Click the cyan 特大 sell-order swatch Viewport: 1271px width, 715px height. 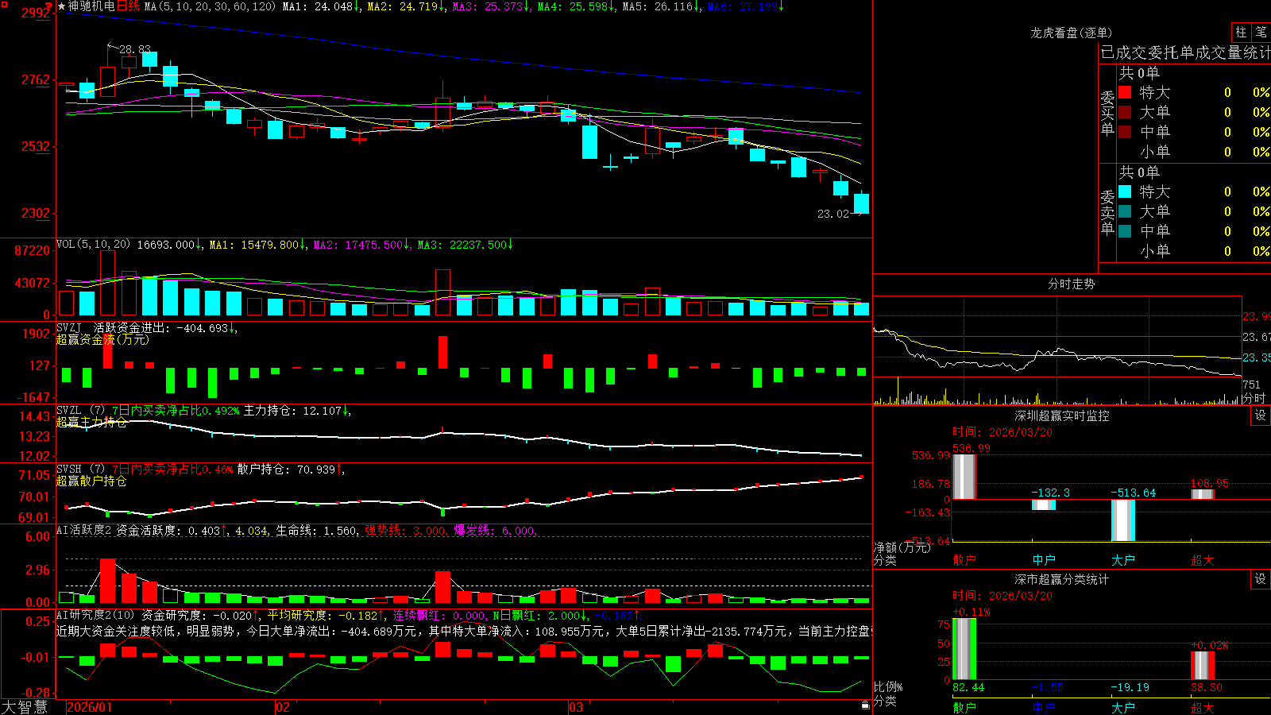pos(1125,191)
